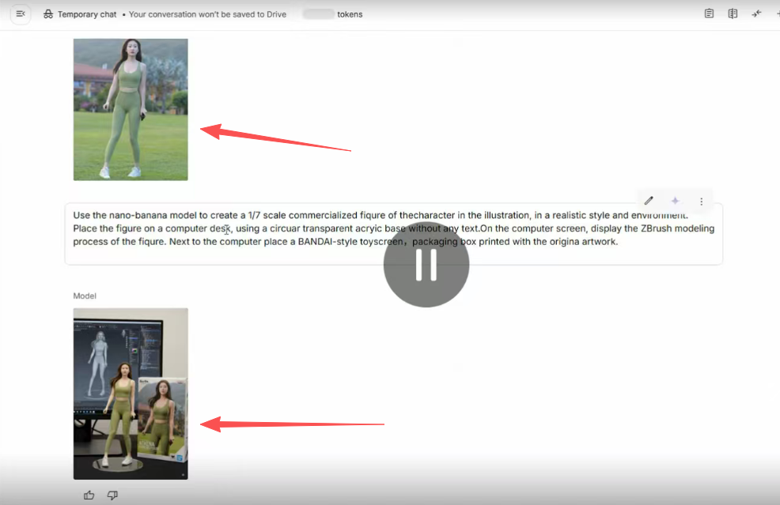Image resolution: width=780 pixels, height=505 pixels.
Task: Click the collapse arrows icon in the top bar
Action: tap(757, 13)
